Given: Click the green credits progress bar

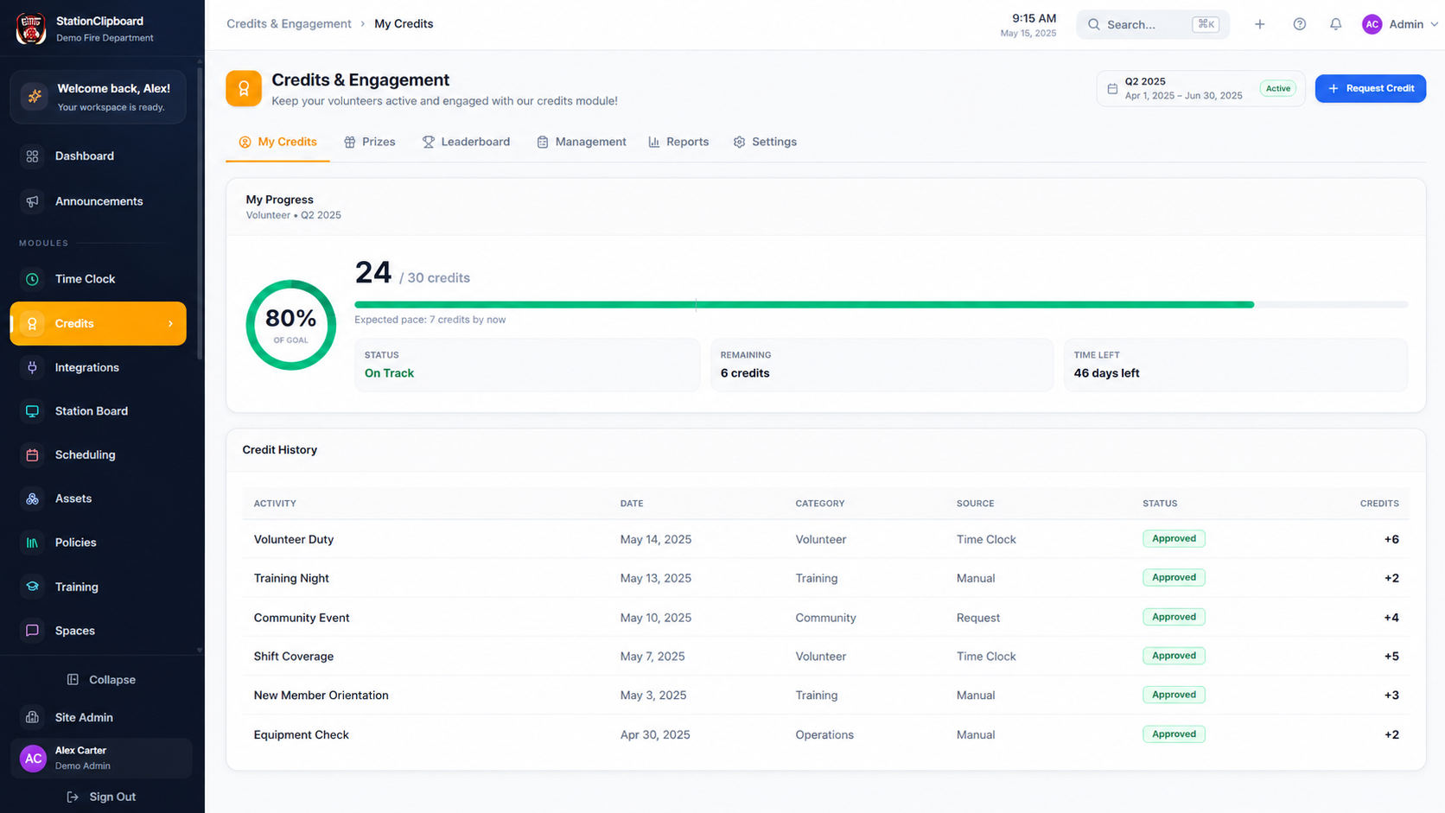Looking at the screenshot, I should (804, 305).
